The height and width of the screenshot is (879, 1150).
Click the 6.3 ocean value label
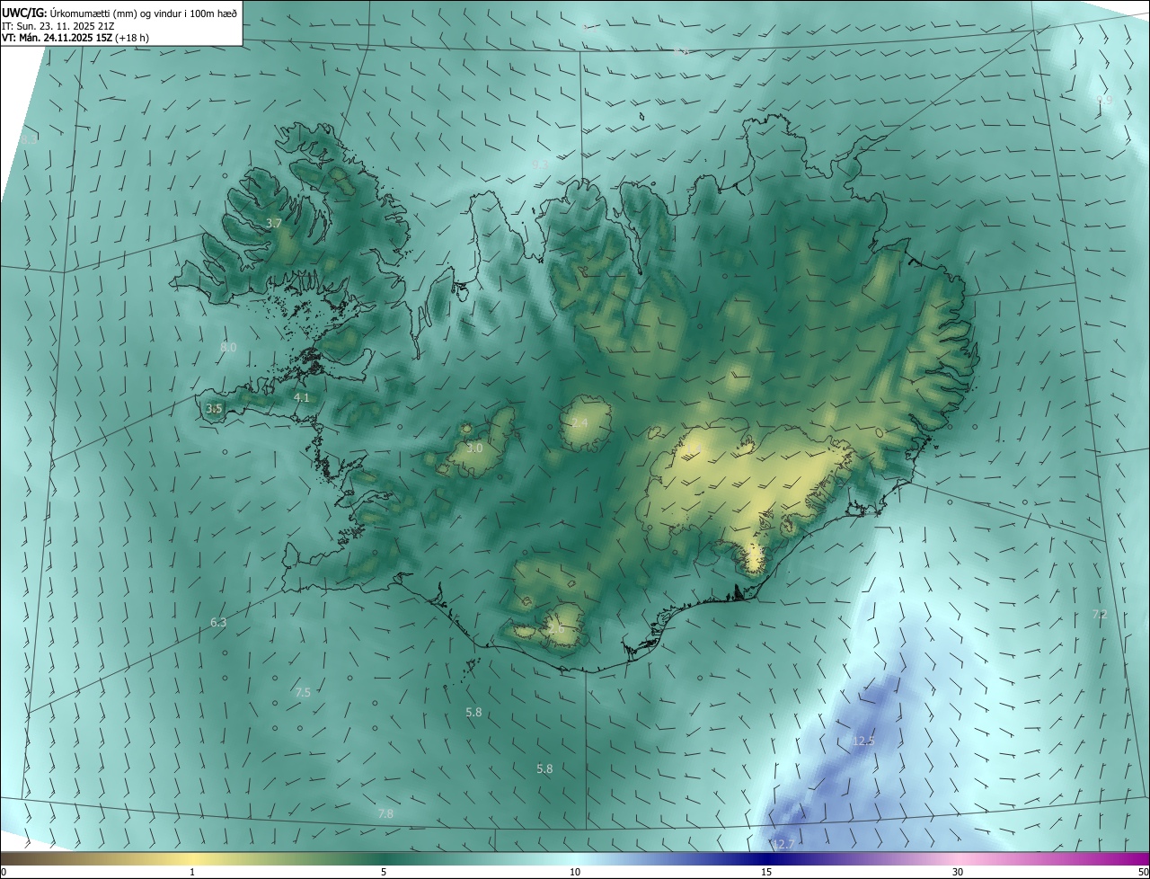tap(218, 622)
